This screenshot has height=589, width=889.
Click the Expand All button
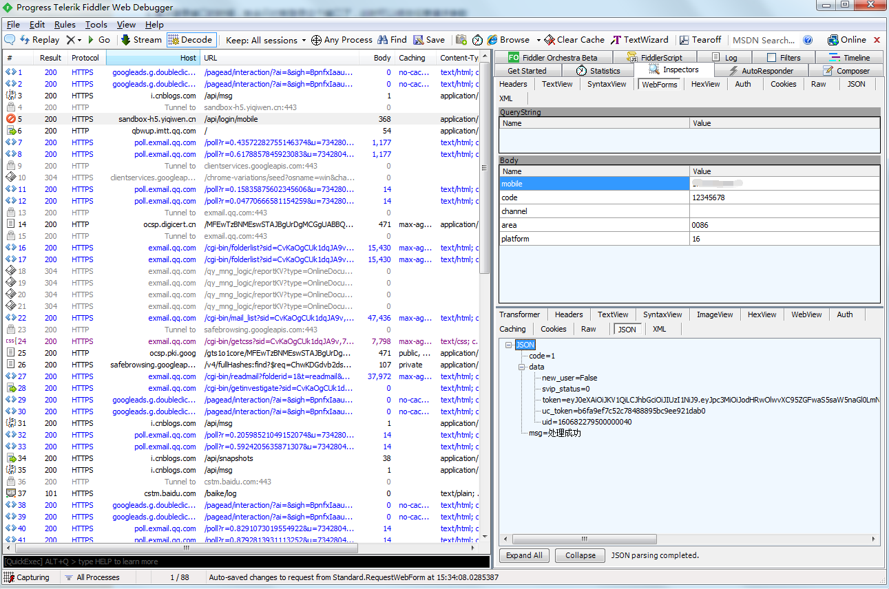525,555
